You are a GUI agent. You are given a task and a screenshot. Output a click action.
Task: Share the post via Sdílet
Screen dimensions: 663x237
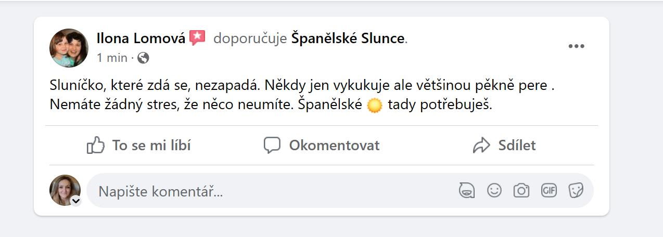tap(504, 145)
